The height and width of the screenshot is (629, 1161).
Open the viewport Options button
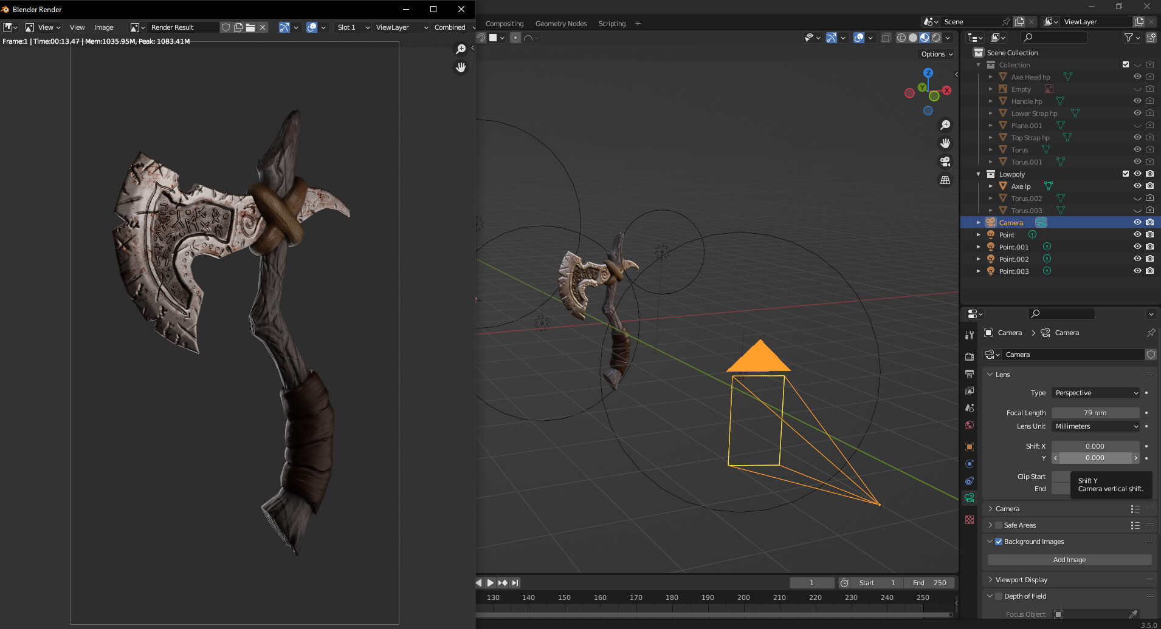[x=937, y=54]
